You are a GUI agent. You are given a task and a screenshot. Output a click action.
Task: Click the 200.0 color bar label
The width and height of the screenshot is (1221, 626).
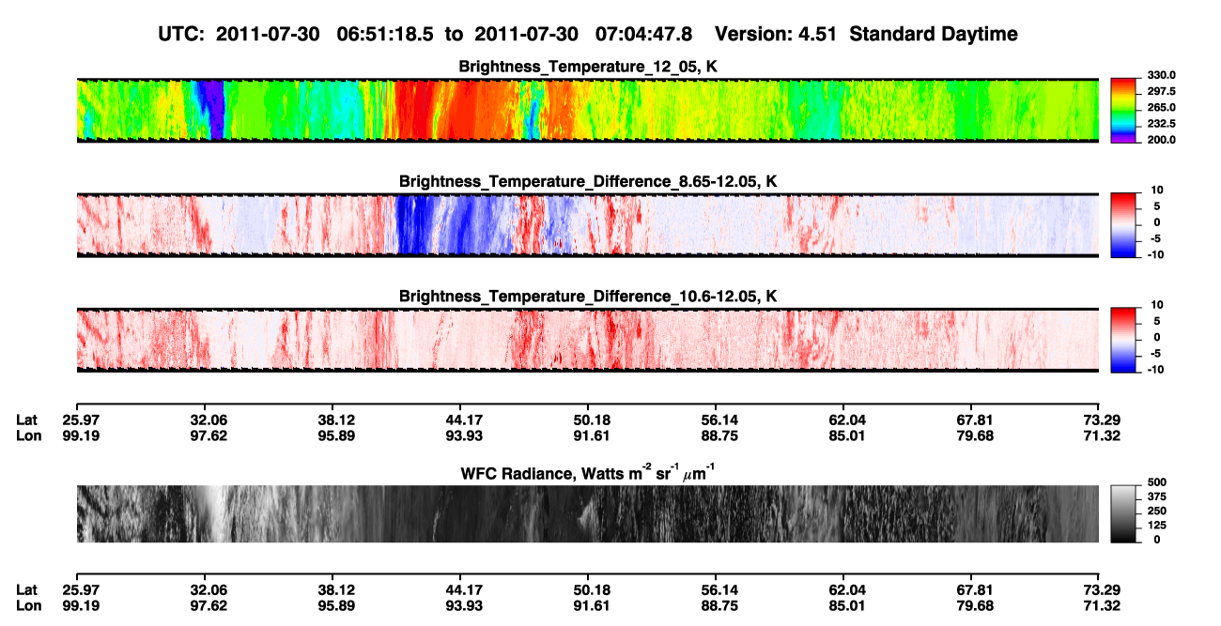(x=1163, y=140)
